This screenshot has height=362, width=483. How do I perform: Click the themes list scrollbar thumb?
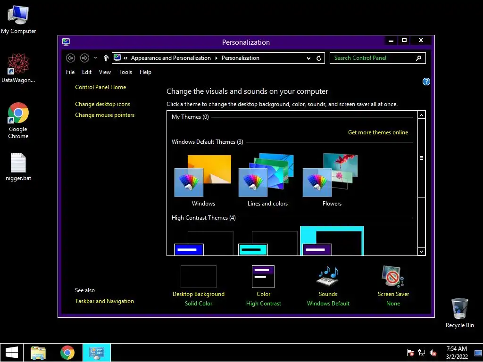(421, 158)
